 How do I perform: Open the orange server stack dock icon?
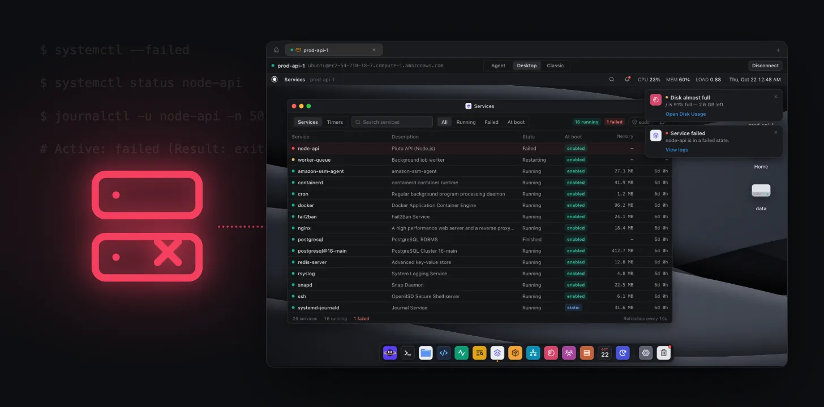(587, 353)
